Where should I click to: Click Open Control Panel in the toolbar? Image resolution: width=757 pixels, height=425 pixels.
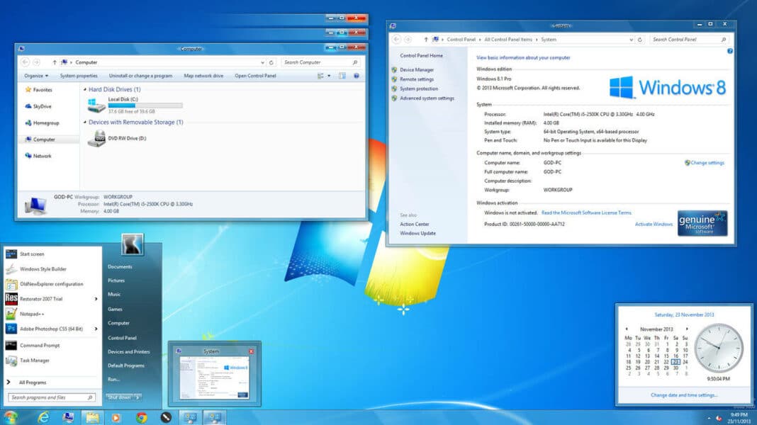254,75
